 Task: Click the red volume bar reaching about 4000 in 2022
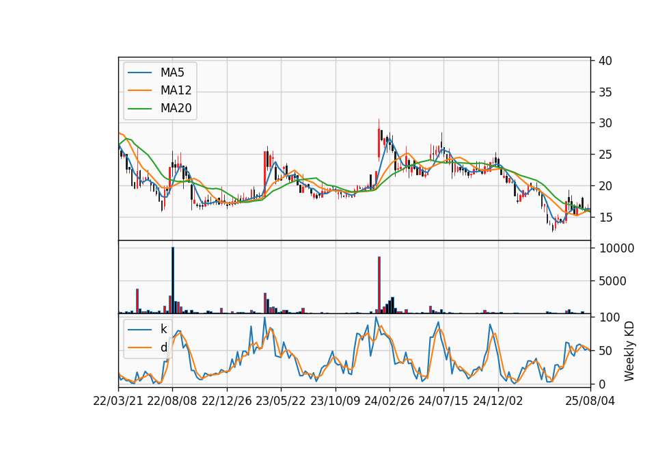(x=137, y=301)
